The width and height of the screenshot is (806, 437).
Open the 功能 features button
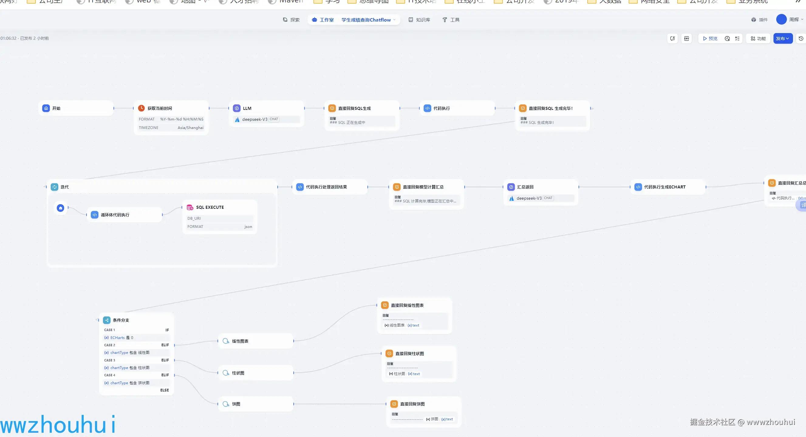758,39
